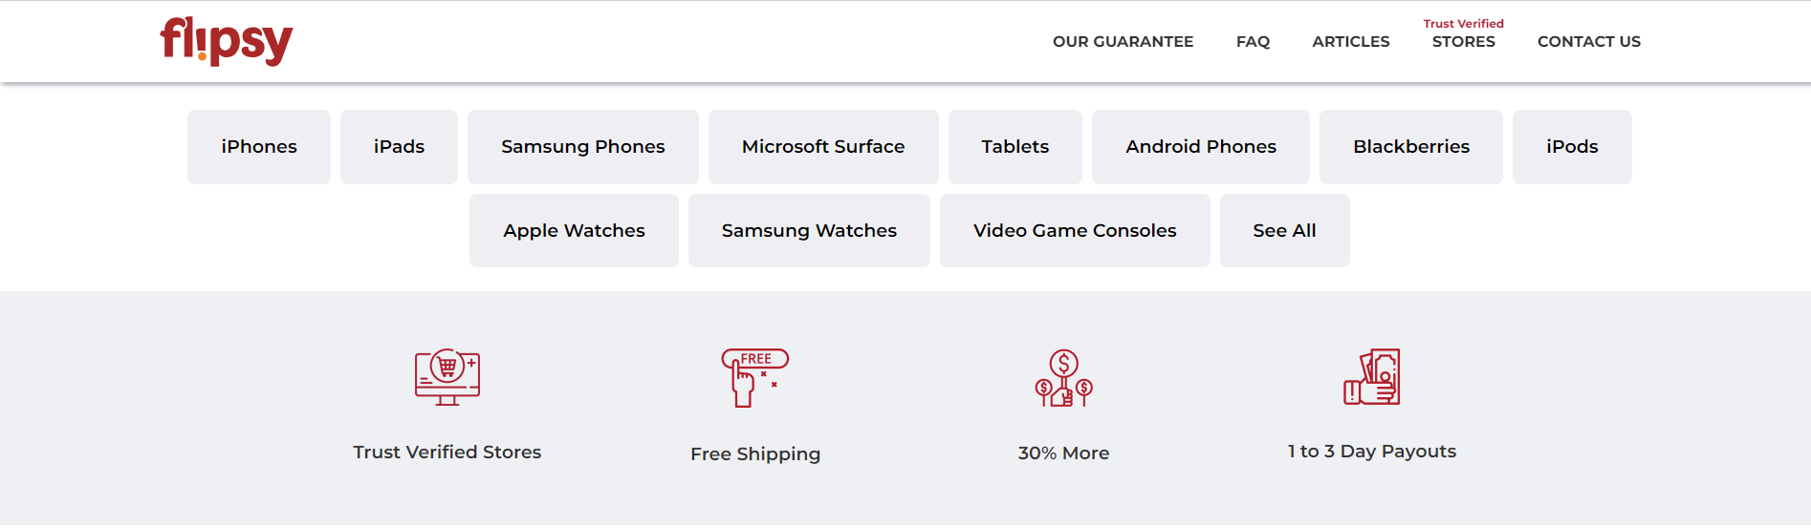
Task: Pick the Microsoft Surface category
Action: [x=822, y=146]
